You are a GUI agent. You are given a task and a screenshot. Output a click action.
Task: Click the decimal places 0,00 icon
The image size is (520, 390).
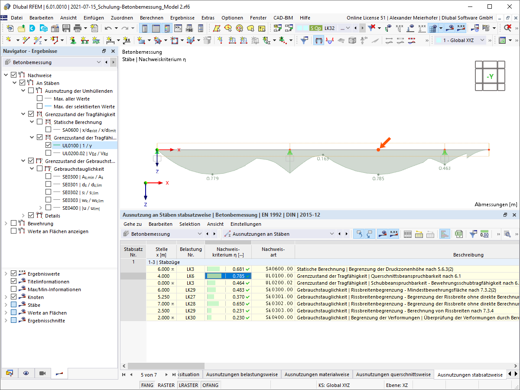pos(484,234)
